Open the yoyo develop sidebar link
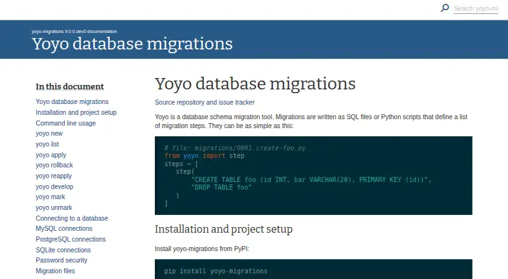 (55, 186)
